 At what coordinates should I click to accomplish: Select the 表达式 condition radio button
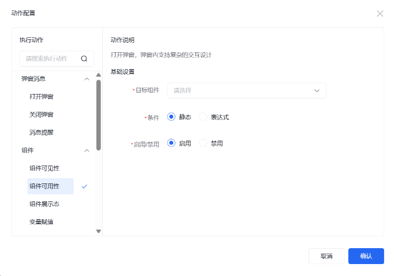coord(203,117)
